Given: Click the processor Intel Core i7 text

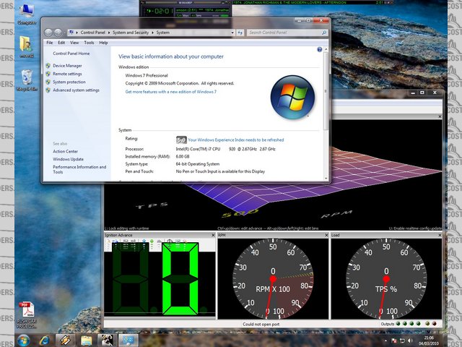Looking at the screenshot, I should click(226, 149).
